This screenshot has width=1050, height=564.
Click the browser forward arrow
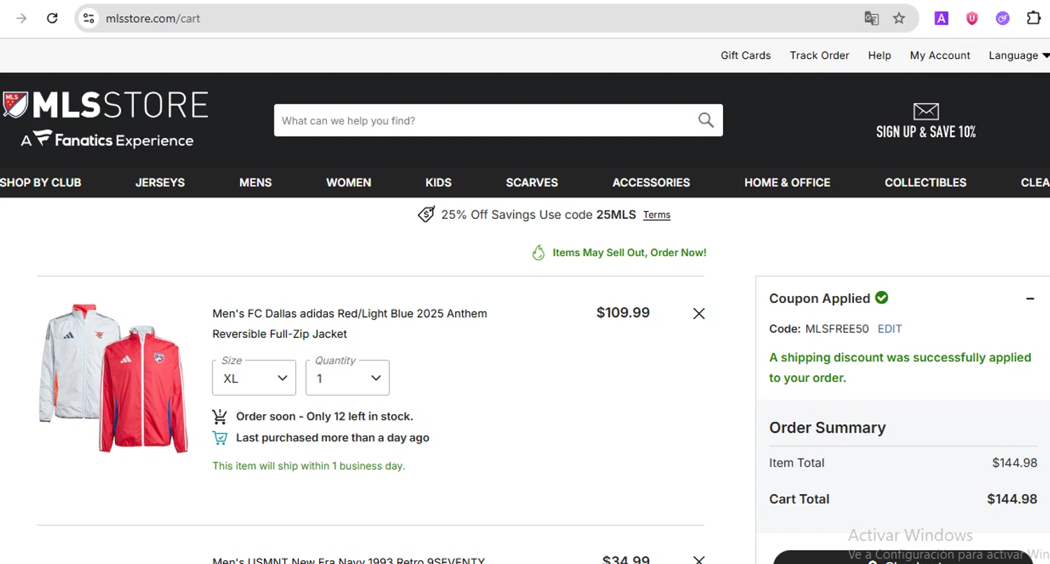point(22,18)
